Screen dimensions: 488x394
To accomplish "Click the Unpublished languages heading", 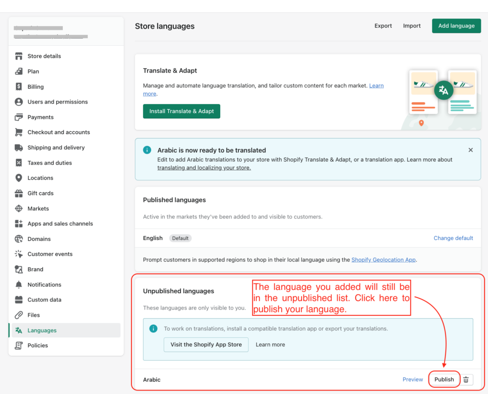I will [x=179, y=291].
